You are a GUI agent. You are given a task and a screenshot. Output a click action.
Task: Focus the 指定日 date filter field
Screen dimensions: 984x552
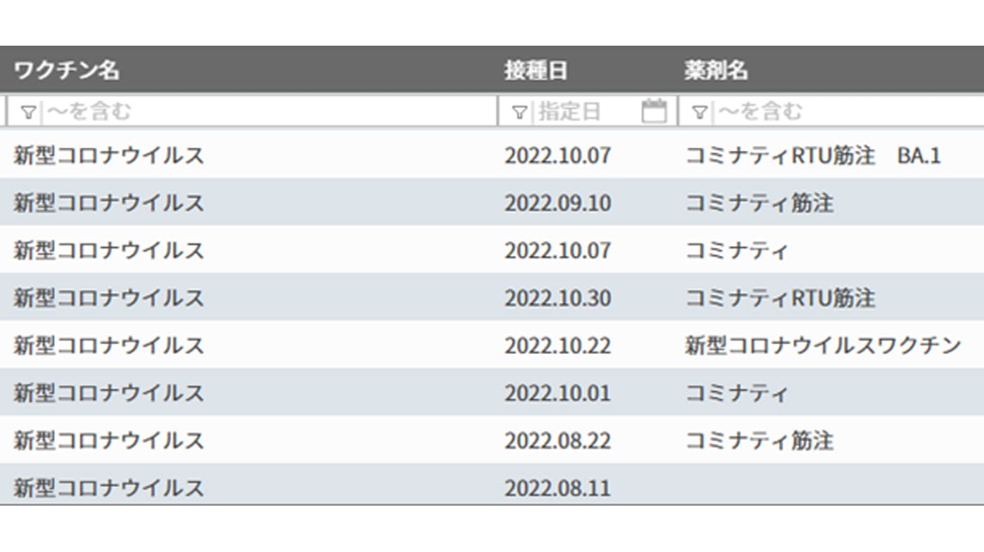[588, 111]
